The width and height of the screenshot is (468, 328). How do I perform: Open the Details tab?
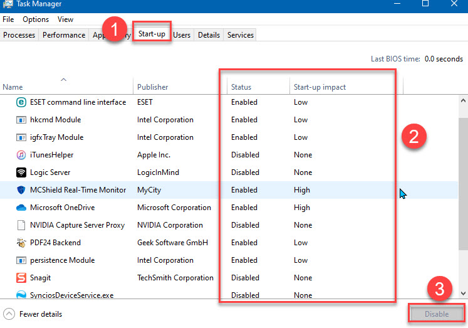209,35
